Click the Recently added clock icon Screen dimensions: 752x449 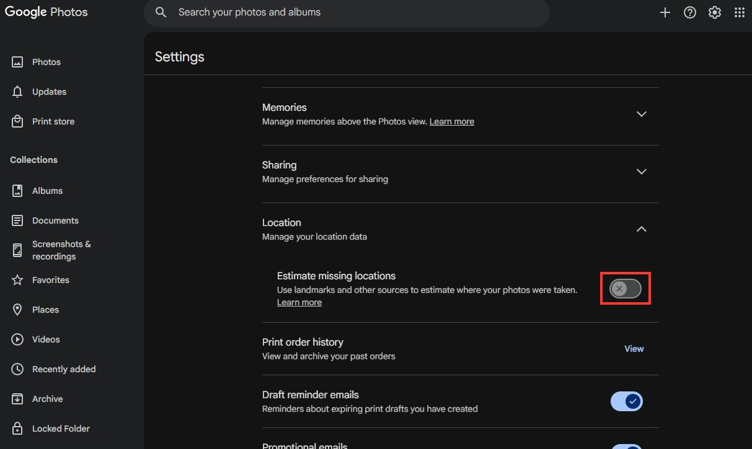point(18,369)
